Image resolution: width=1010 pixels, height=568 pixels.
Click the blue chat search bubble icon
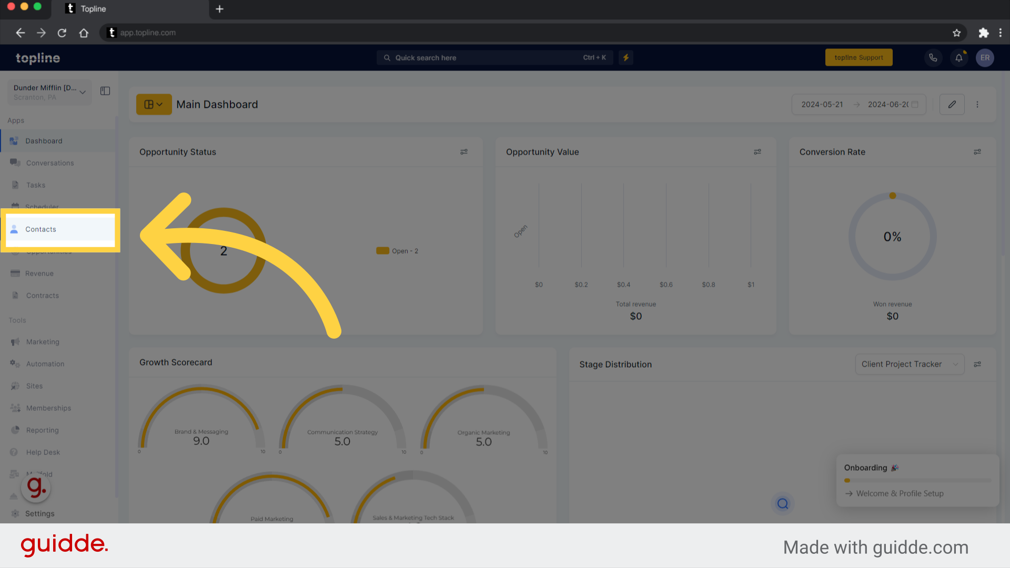click(x=782, y=504)
